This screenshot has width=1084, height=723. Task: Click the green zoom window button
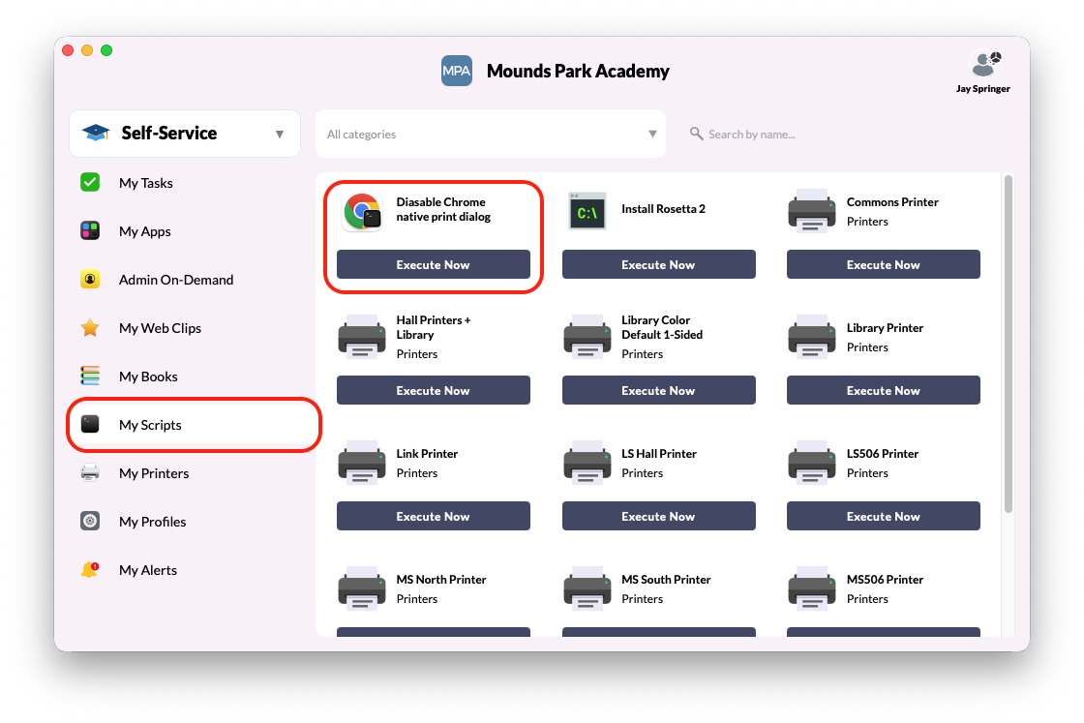point(106,50)
